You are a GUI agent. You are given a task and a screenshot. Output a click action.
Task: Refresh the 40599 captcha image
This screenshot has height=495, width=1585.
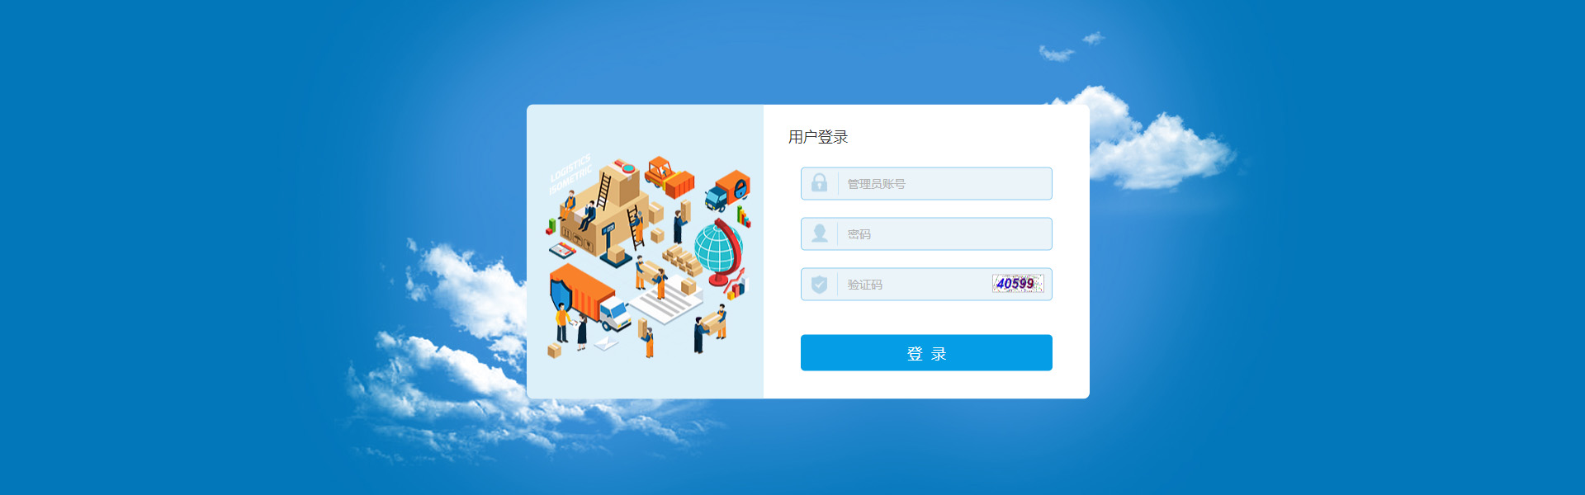tap(1018, 284)
